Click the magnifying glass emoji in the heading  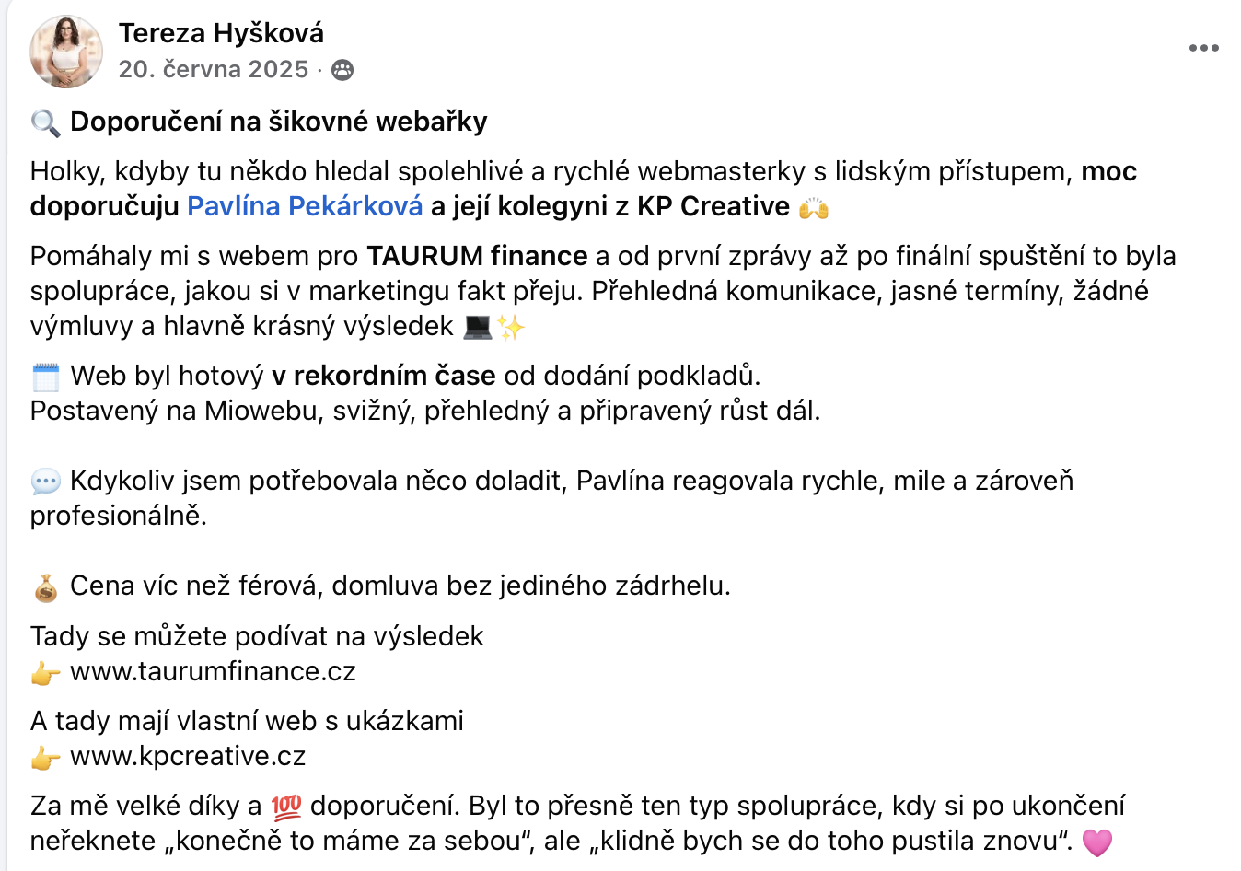(46, 122)
